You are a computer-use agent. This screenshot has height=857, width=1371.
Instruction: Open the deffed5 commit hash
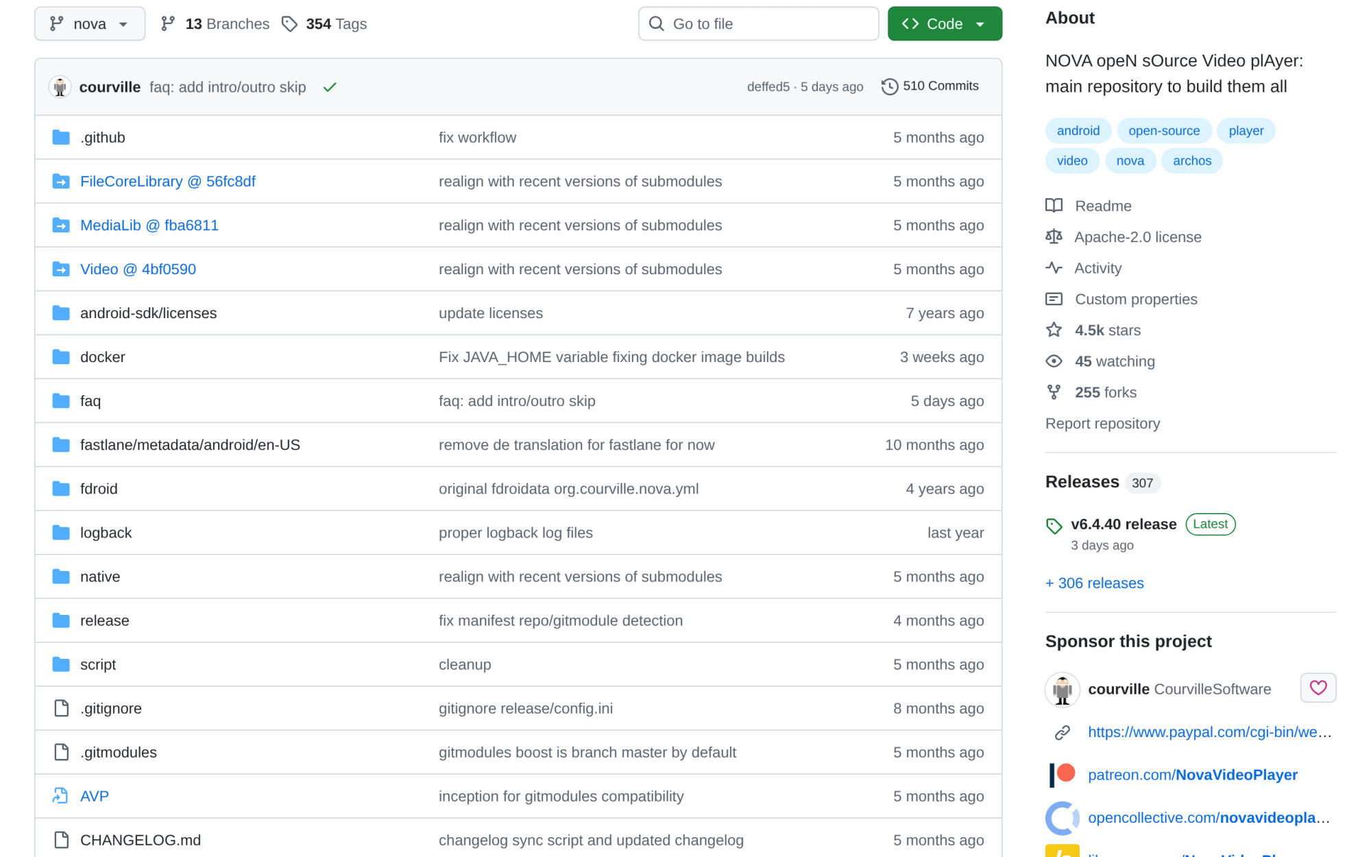click(768, 87)
